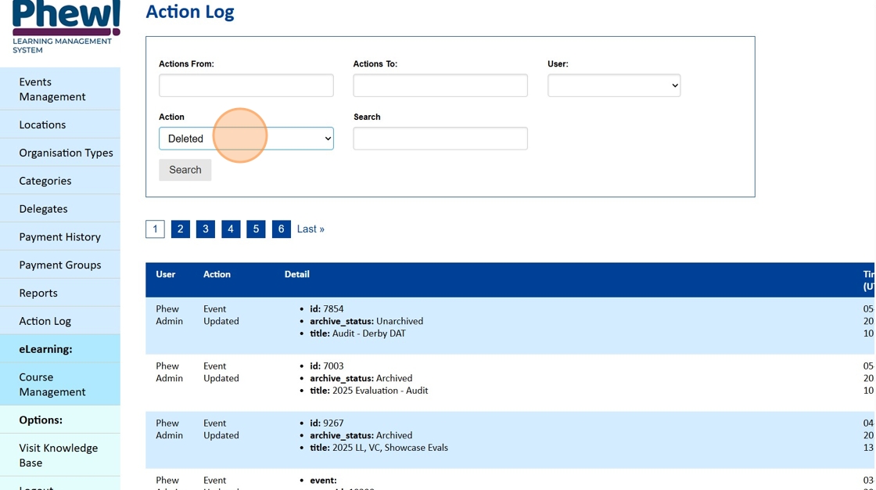
Task: Open Course Management under eLearning
Action: pos(59,384)
